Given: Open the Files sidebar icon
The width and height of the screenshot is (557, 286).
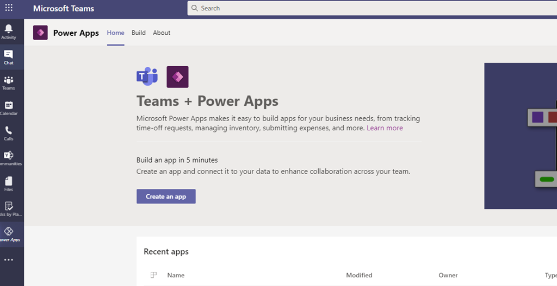Looking at the screenshot, I should pos(9,183).
